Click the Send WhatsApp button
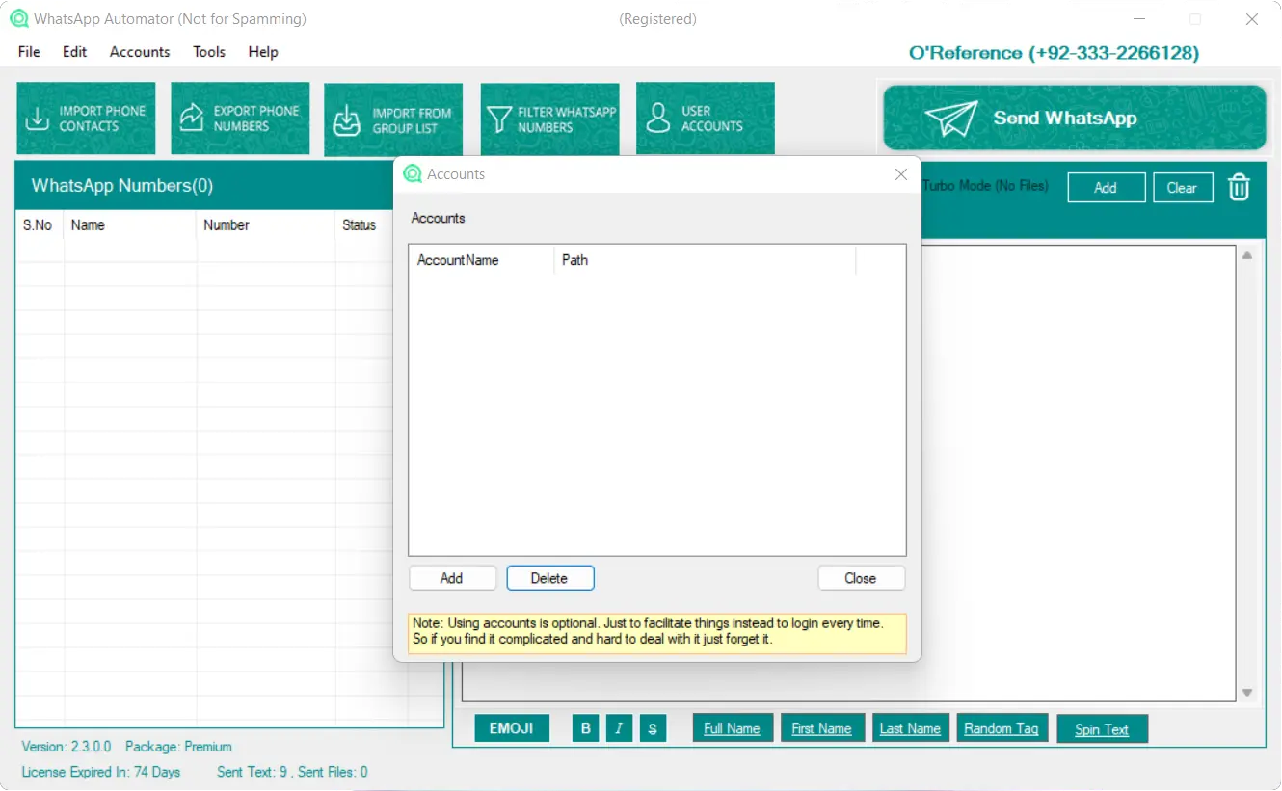This screenshot has width=1282, height=791. [x=1075, y=118]
